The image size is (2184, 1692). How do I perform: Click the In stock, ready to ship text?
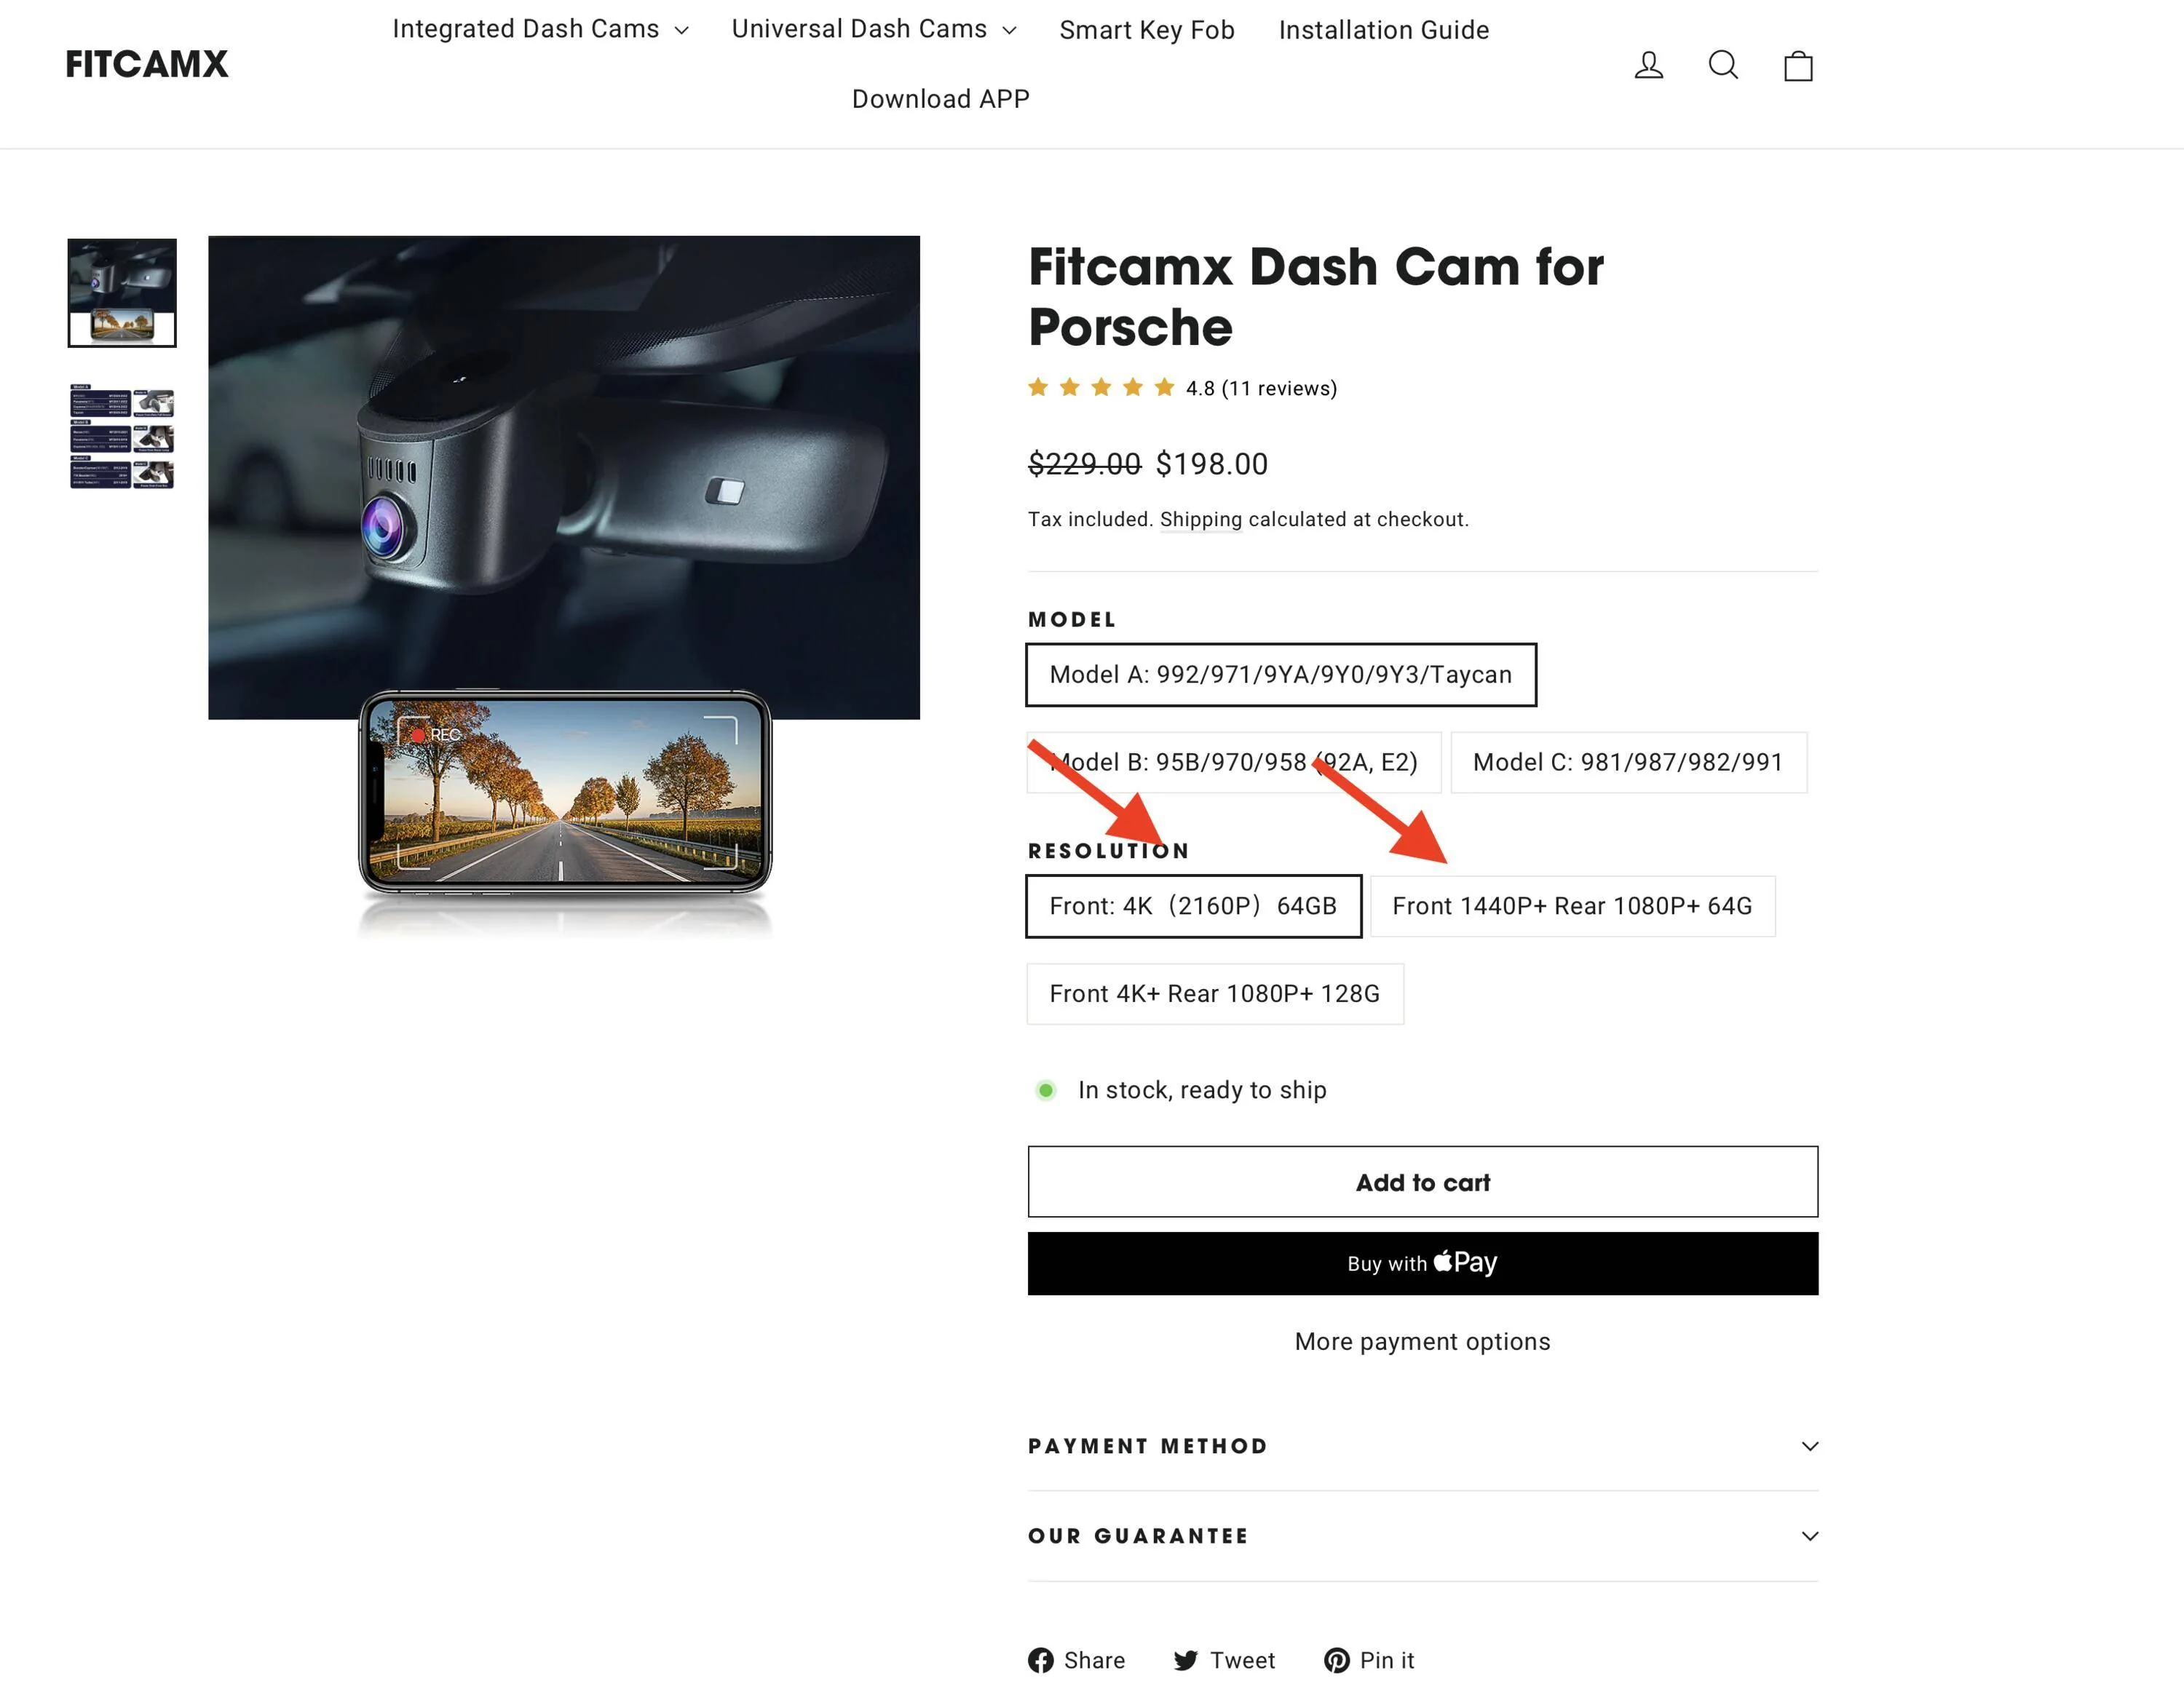tap(1202, 1090)
